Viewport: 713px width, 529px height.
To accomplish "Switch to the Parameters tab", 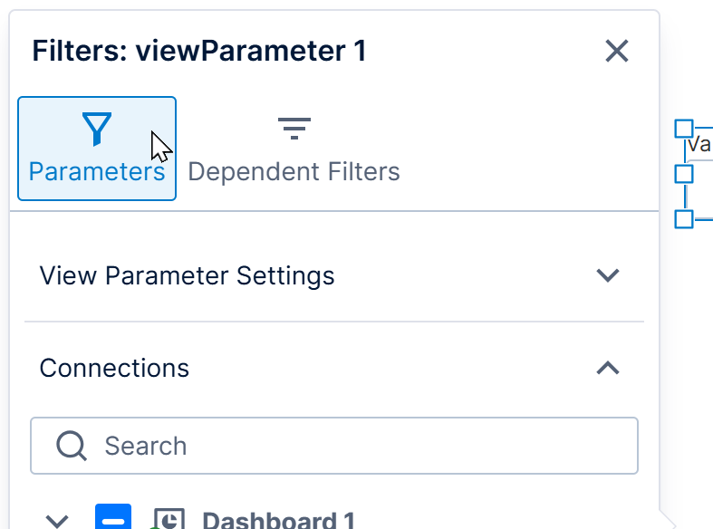I will pos(97,149).
